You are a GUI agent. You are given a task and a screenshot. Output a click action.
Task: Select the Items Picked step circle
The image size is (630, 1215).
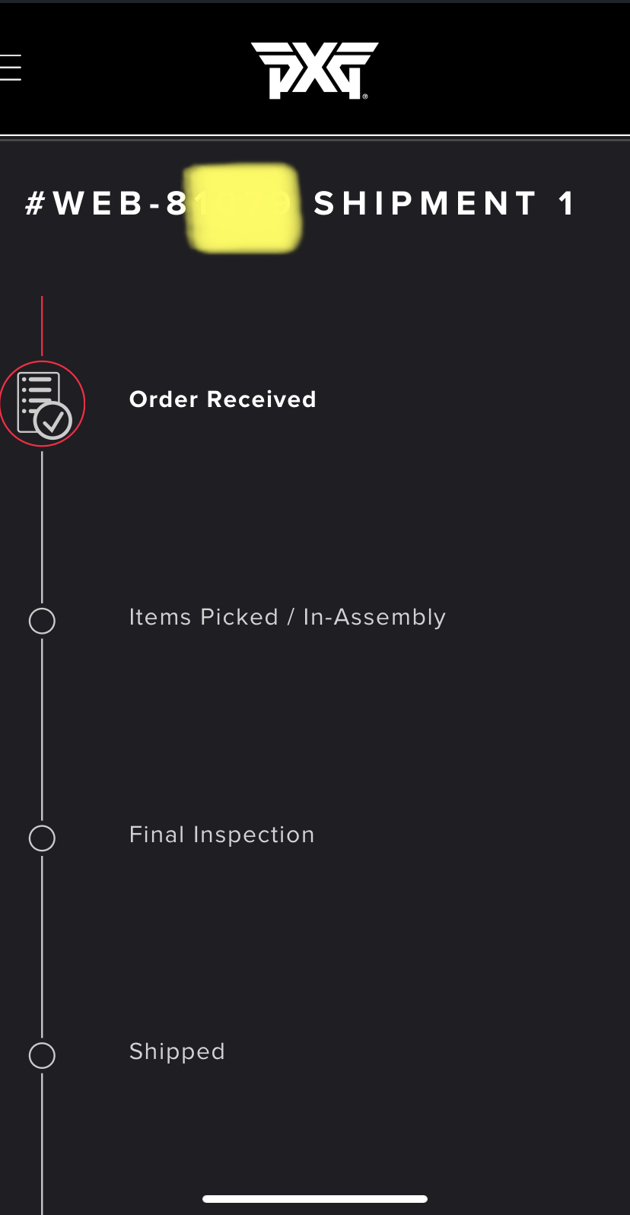[42, 621]
